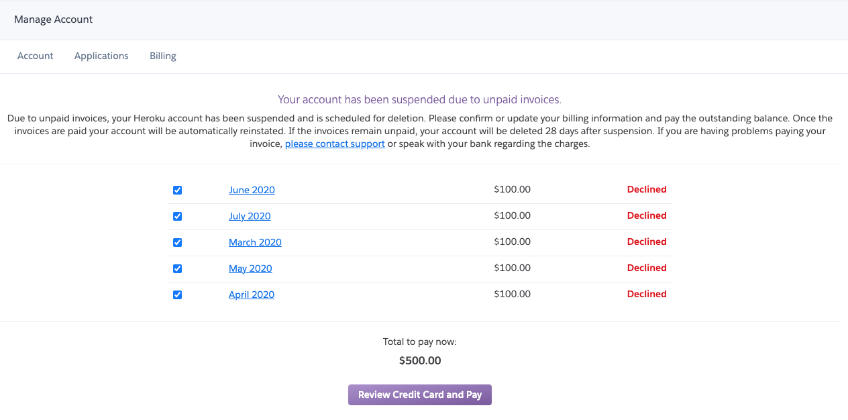Open the March 2020 invoice link
The width and height of the screenshot is (848, 420).
click(x=255, y=242)
